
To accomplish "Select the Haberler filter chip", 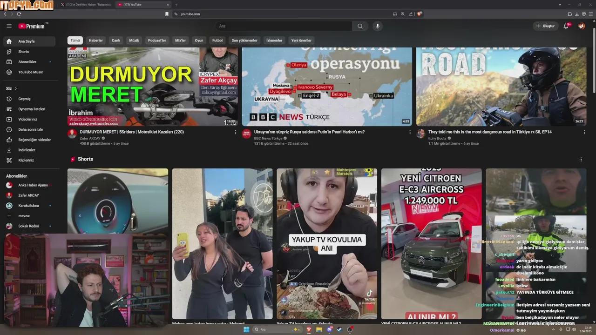I will click(x=96, y=40).
